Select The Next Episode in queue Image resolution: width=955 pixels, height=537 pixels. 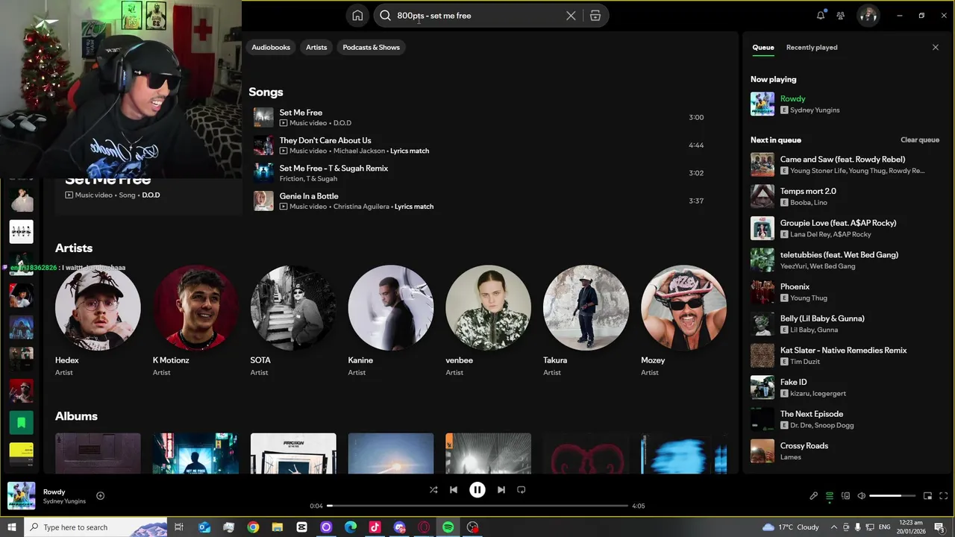[x=845, y=419]
